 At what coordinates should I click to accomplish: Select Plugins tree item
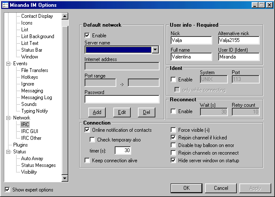[x=20, y=145]
